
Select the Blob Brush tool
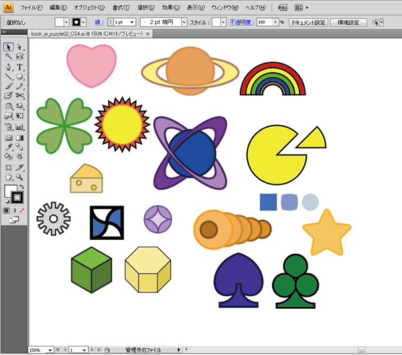[x=9, y=95]
